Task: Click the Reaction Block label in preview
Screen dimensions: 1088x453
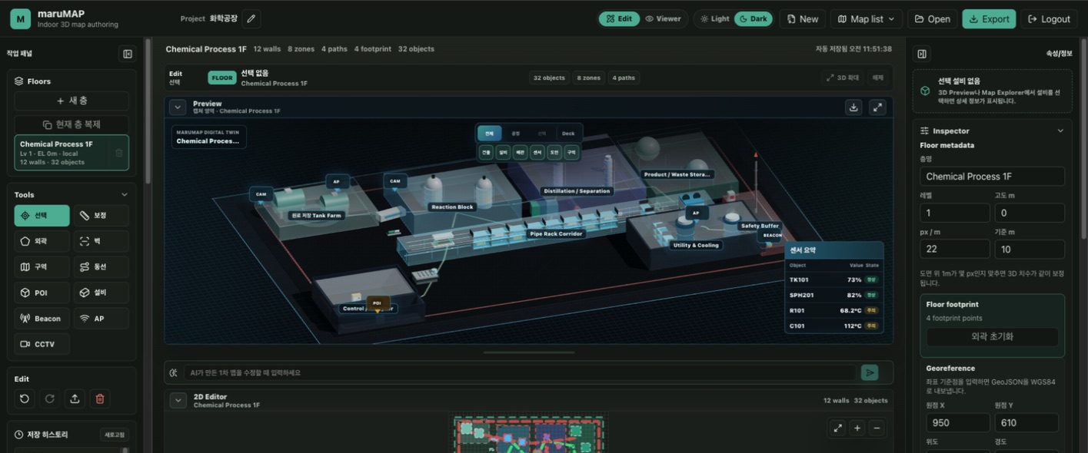Action: click(452, 207)
